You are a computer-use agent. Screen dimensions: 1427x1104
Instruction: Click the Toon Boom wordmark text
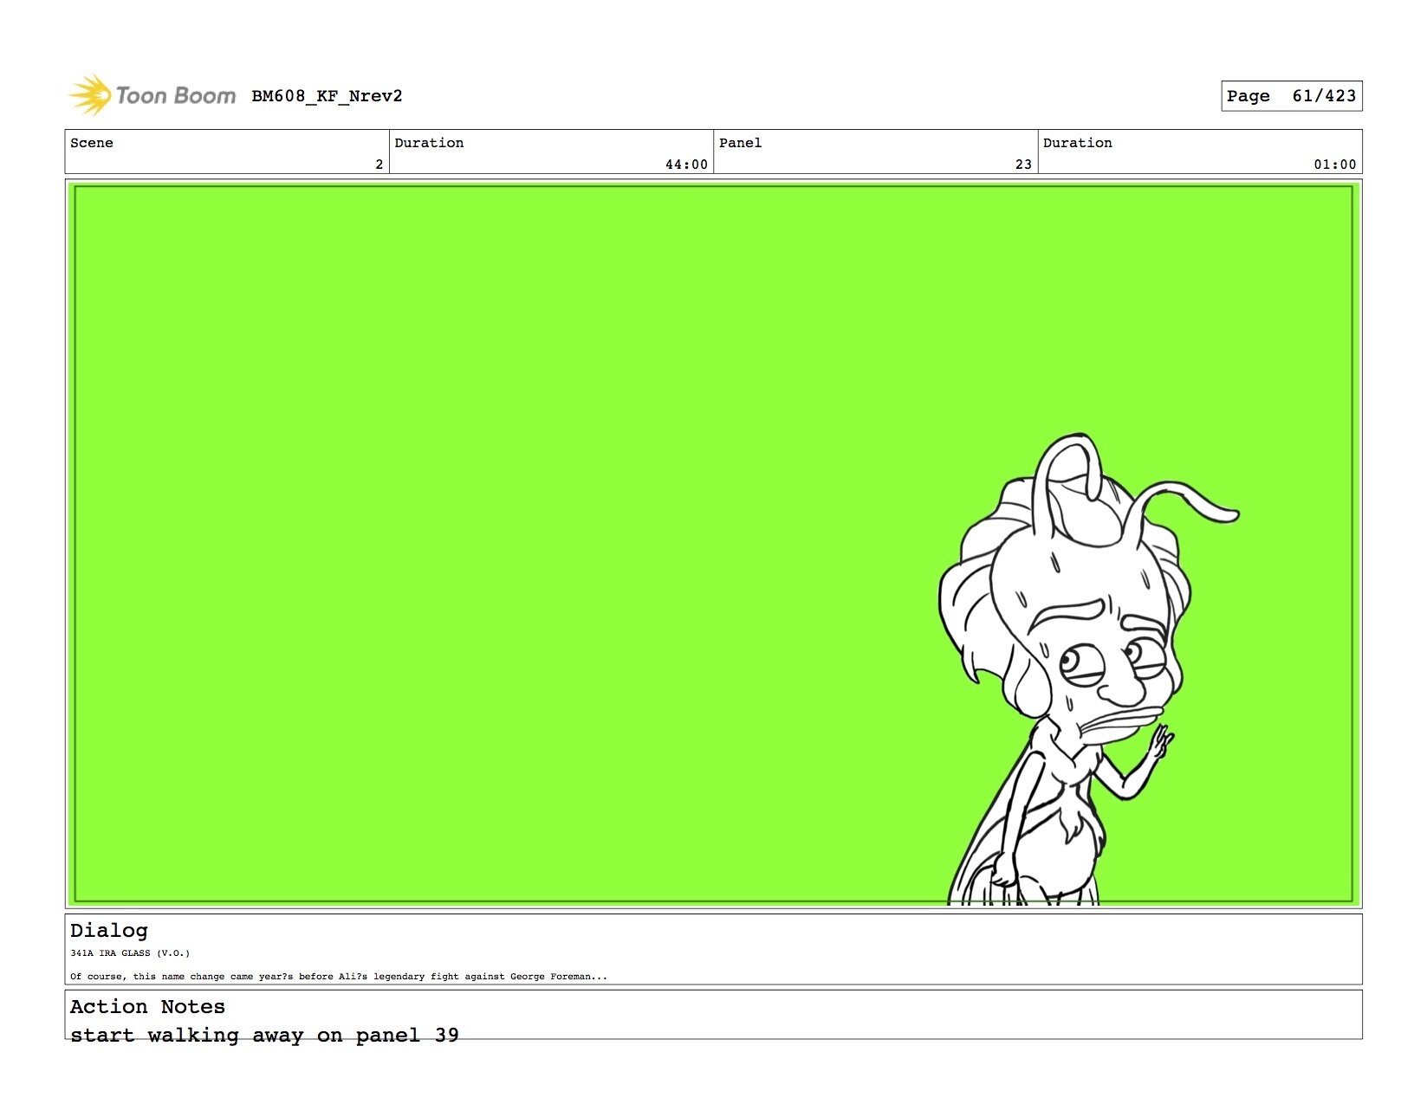click(176, 95)
